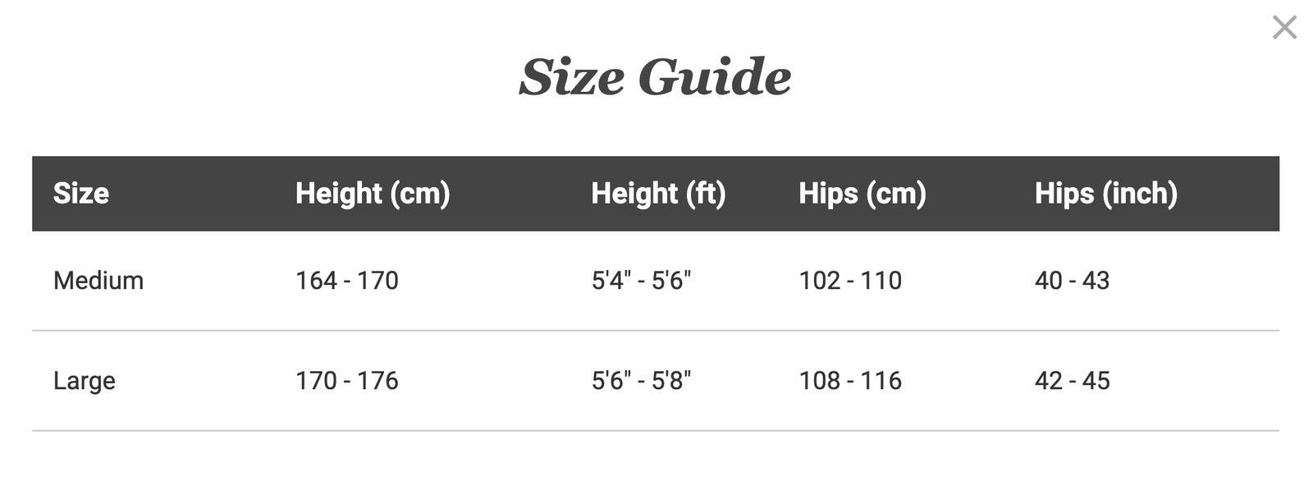The image size is (1313, 490).
Task: Click the Hips (inch) column header
Action: coord(1105,194)
